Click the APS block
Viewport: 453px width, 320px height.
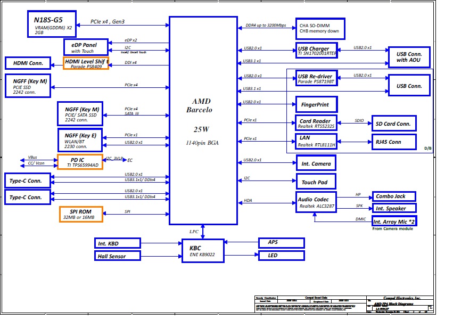[x=282, y=243]
